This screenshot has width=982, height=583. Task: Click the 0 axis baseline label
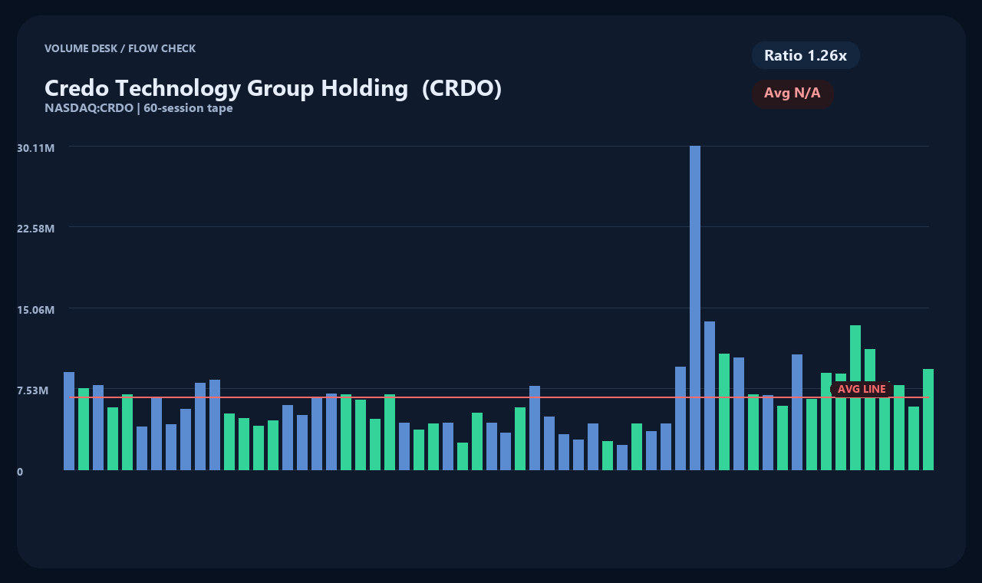(x=20, y=472)
